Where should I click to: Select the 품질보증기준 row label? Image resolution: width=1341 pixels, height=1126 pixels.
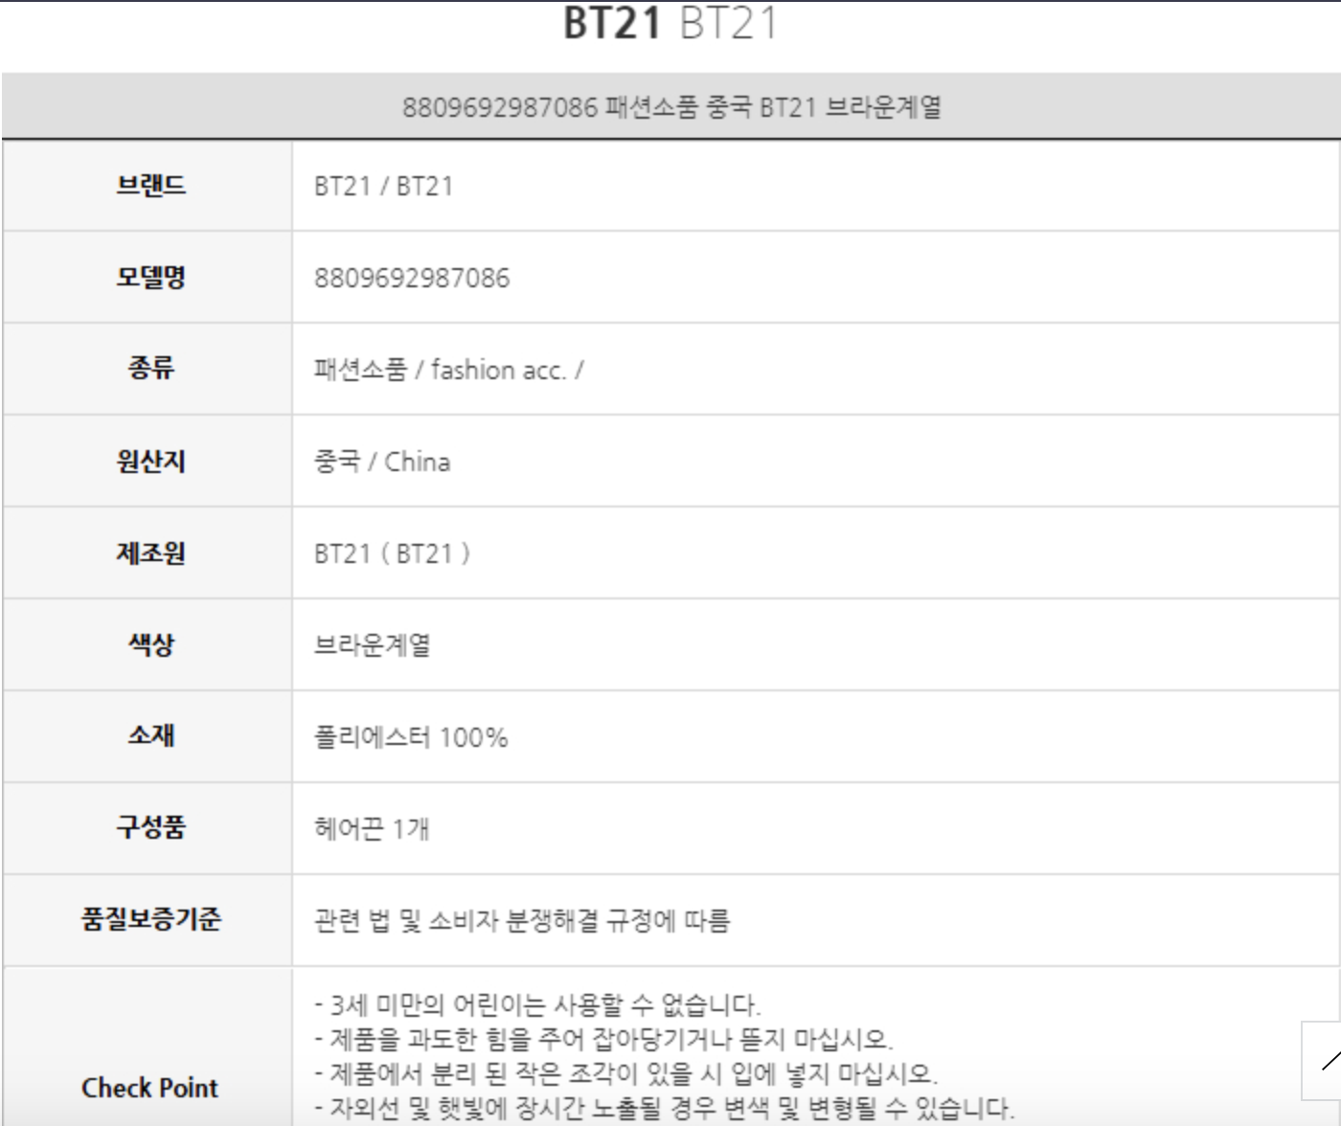150,920
